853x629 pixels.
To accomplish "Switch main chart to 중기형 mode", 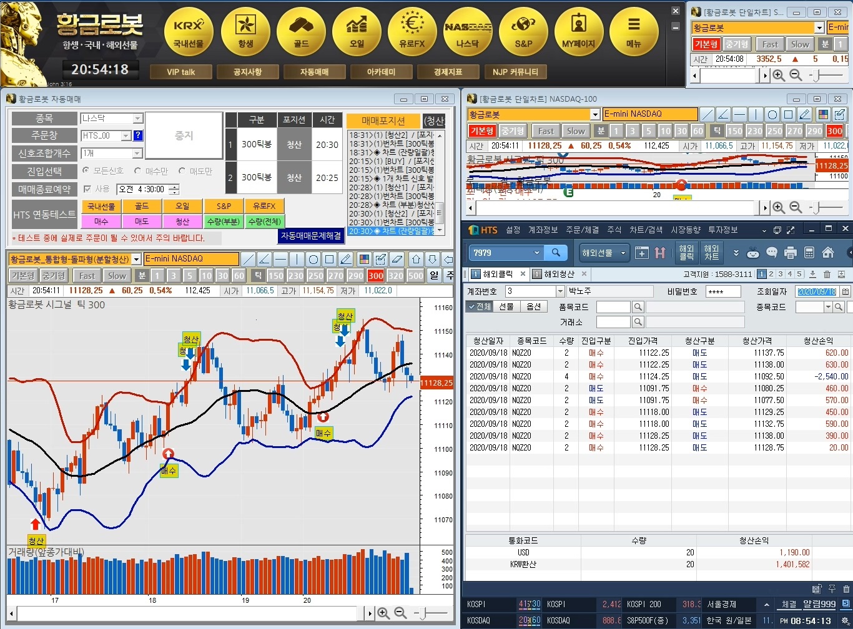I will click(x=54, y=275).
